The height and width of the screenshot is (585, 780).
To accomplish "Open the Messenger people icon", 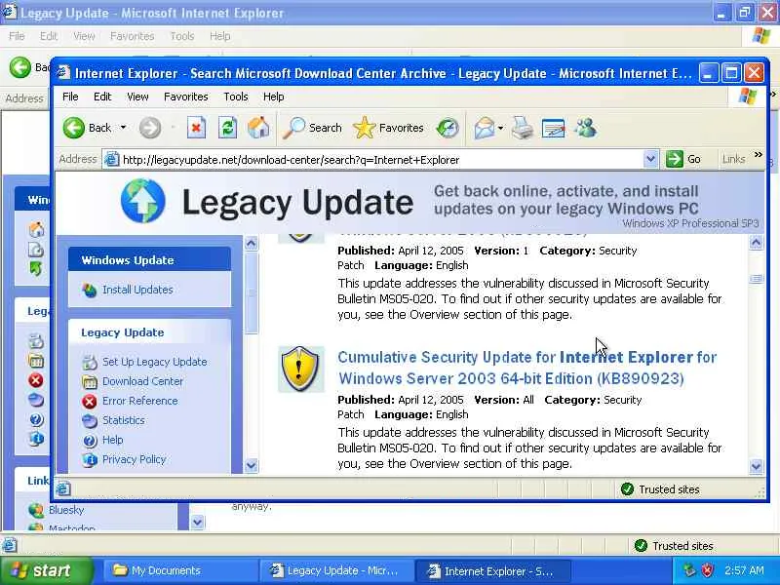I will coord(586,128).
